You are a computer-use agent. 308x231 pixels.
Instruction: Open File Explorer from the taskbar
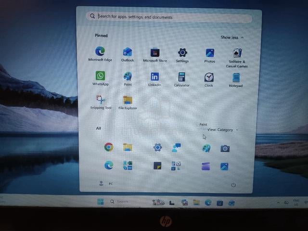[x=196, y=202]
